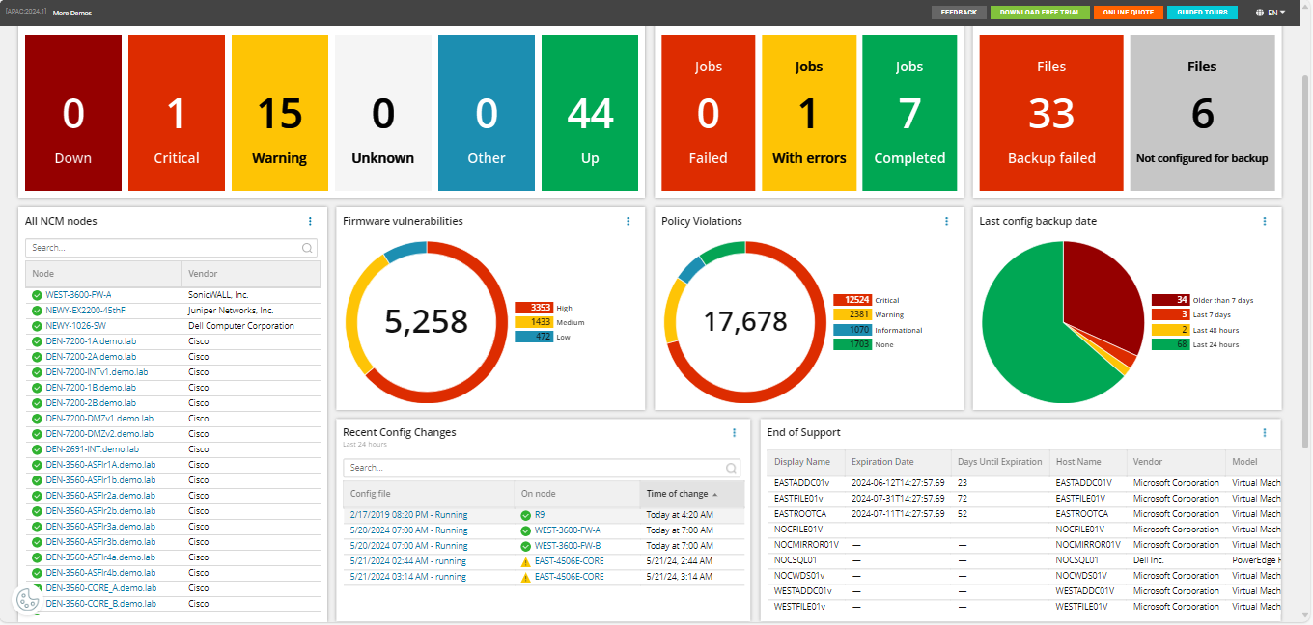Click the Feedback button
The image size is (1313, 625).
pyautogui.click(x=959, y=13)
